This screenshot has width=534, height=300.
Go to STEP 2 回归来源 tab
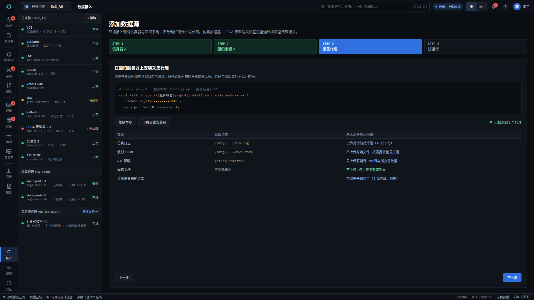tap(265, 46)
